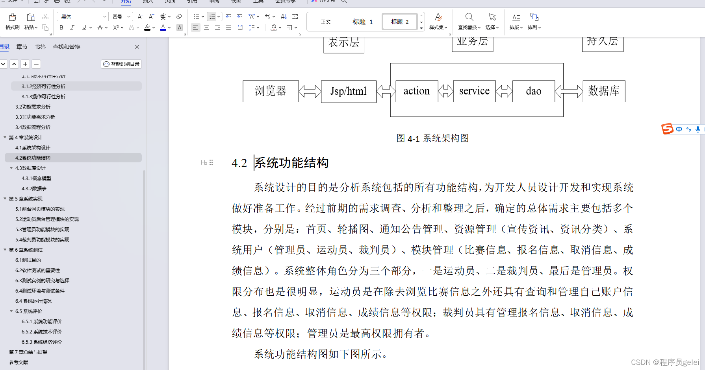The image size is (705, 370).
Task: Click the Sogou input method S icon
Action: tap(667, 129)
